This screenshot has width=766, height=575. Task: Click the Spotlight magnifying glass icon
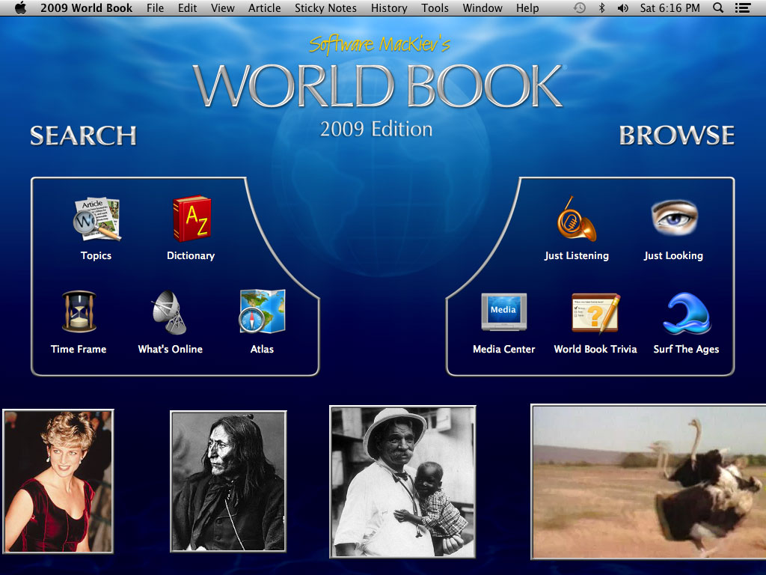718,8
